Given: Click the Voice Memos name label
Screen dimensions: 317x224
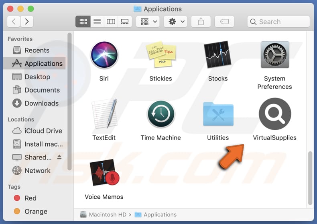Looking at the screenshot, I should click(x=104, y=197).
